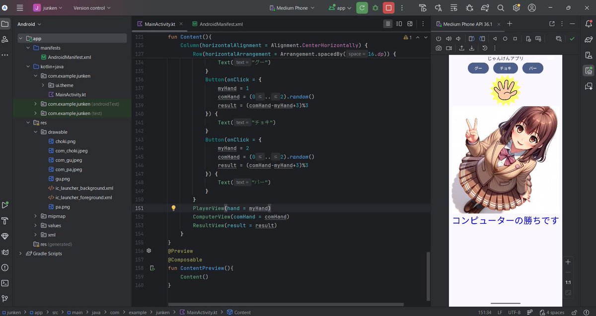Open junken project dropdown
This screenshot has height=316, width=596.
tap(48, 8)
